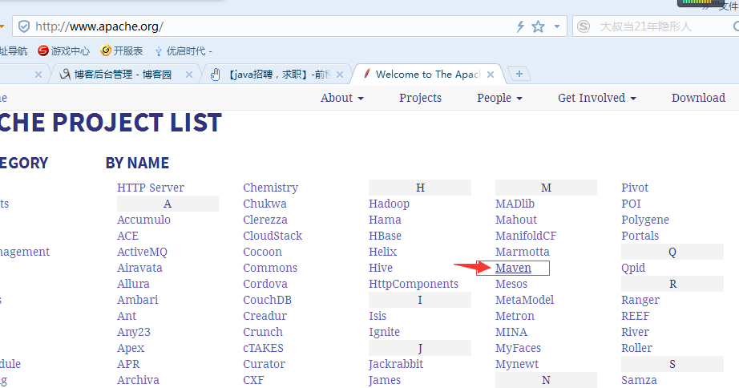739x388 pixels.
Task: Bookmark page with the star icon
Action: coord(539,26)
